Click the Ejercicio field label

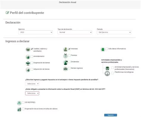pyautogui.click(x=21, y=29)
